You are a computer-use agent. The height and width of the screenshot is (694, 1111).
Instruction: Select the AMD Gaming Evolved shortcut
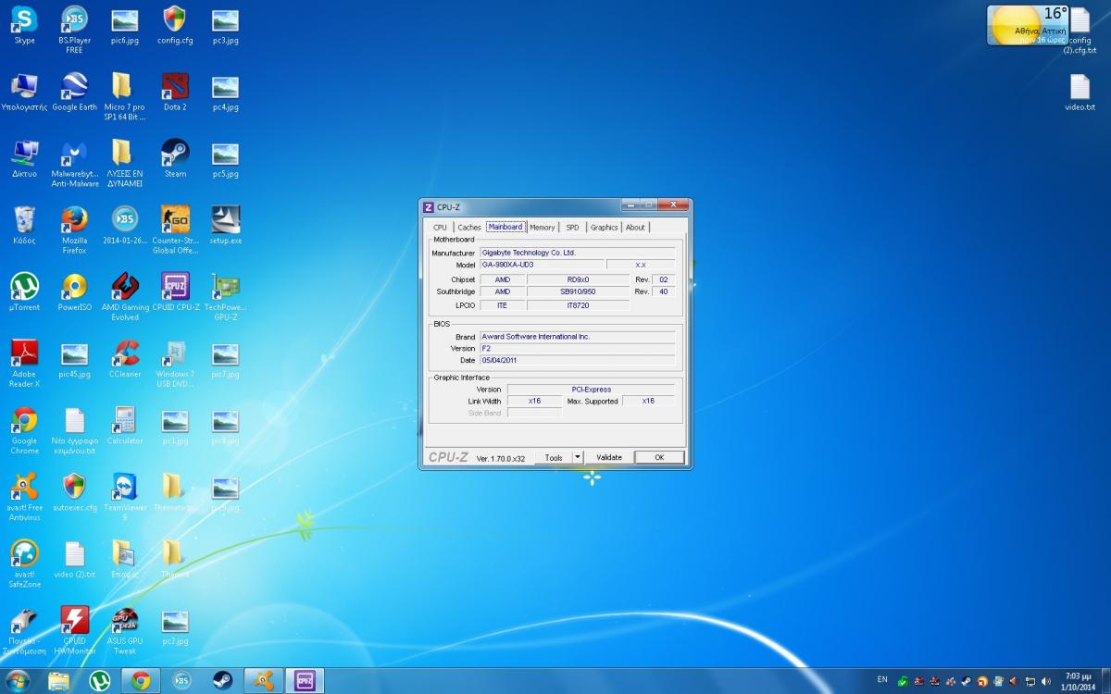pyautogui.click(x=125, y=297)
